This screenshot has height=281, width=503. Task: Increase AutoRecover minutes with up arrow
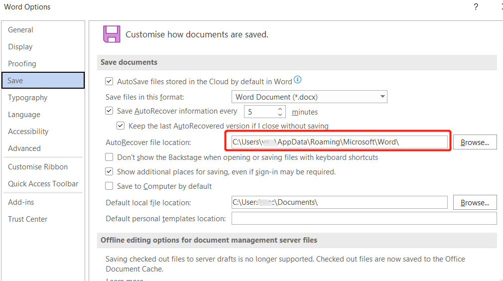coord(280,109)
